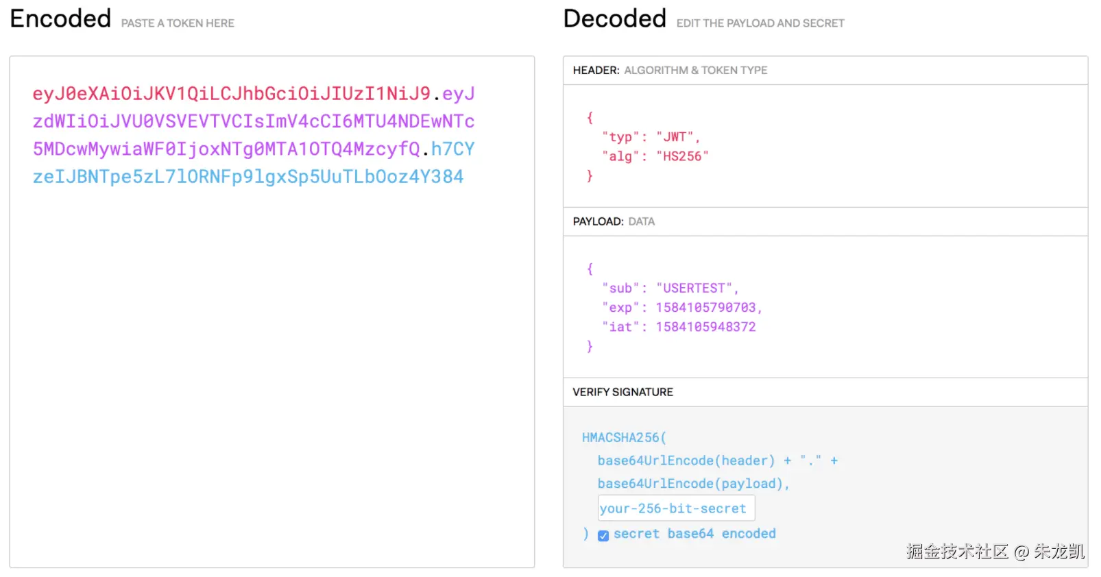Click the Encoded heading
This screenshot has width=1101, height=577.
(60, 19)
